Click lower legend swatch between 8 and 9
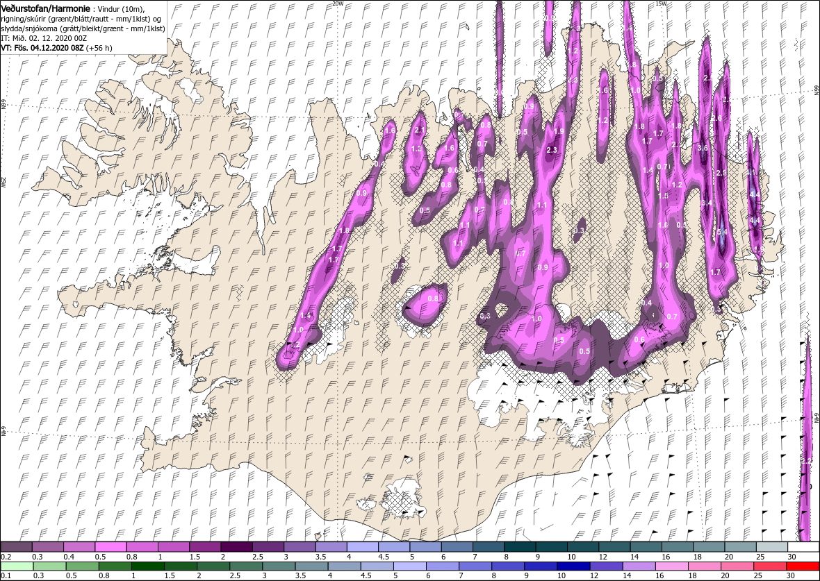 [x=508, y=566]
